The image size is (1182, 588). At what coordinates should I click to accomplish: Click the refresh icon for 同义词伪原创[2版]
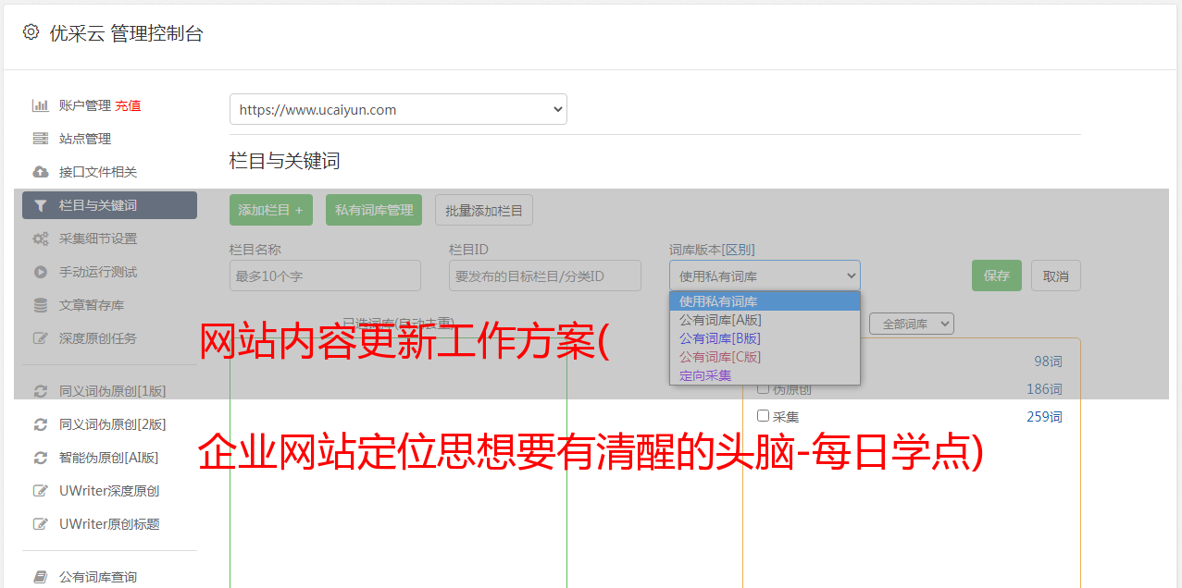pyautogui.click(x=40, y=424)
